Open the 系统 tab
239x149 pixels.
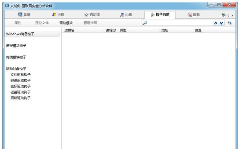(x=24, y=15)
